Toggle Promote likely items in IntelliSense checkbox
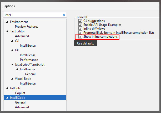The height and width of the screenshot is (113, 161). [x=80, y=33]
